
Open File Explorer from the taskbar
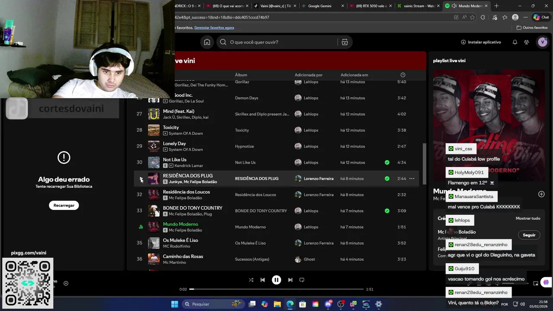pos(277,304)
